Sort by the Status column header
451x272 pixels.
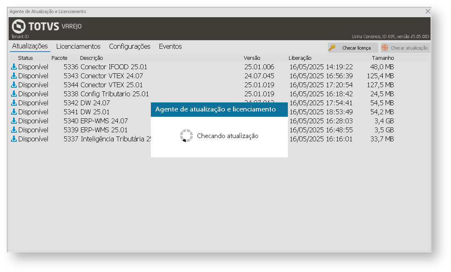(x=25, y=58)
